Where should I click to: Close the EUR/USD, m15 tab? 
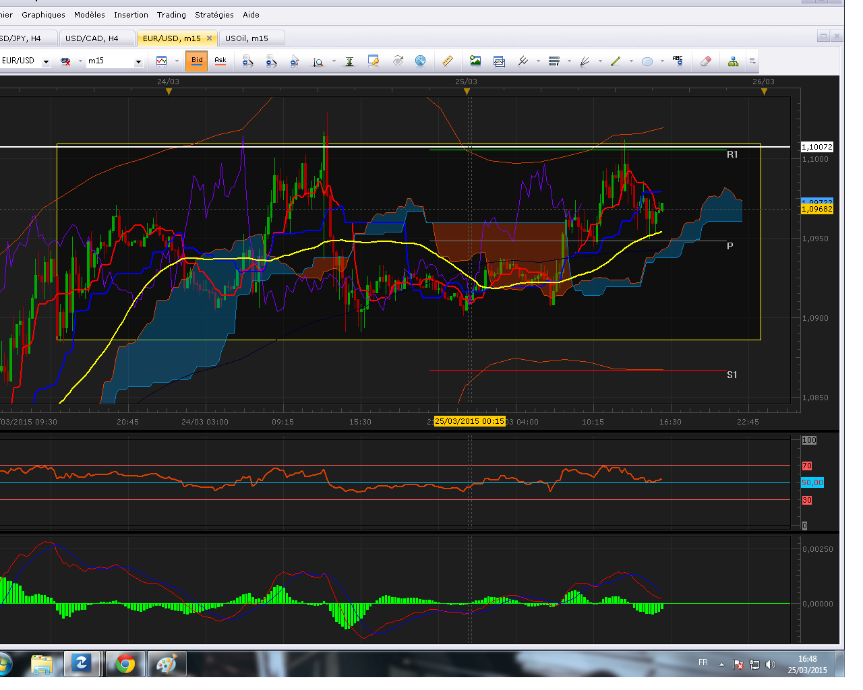(209, 38)
